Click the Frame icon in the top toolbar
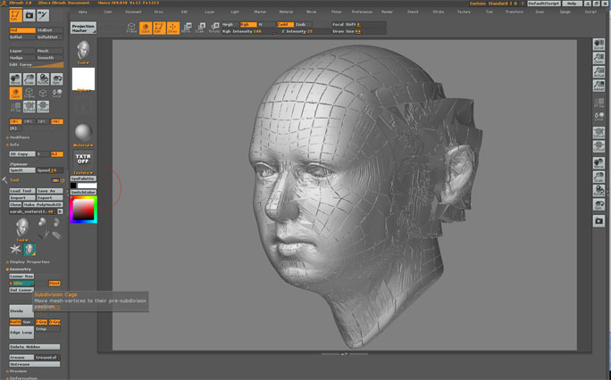Screen dimensions: 611x380 pyautogui.click(x=131, y=28)
